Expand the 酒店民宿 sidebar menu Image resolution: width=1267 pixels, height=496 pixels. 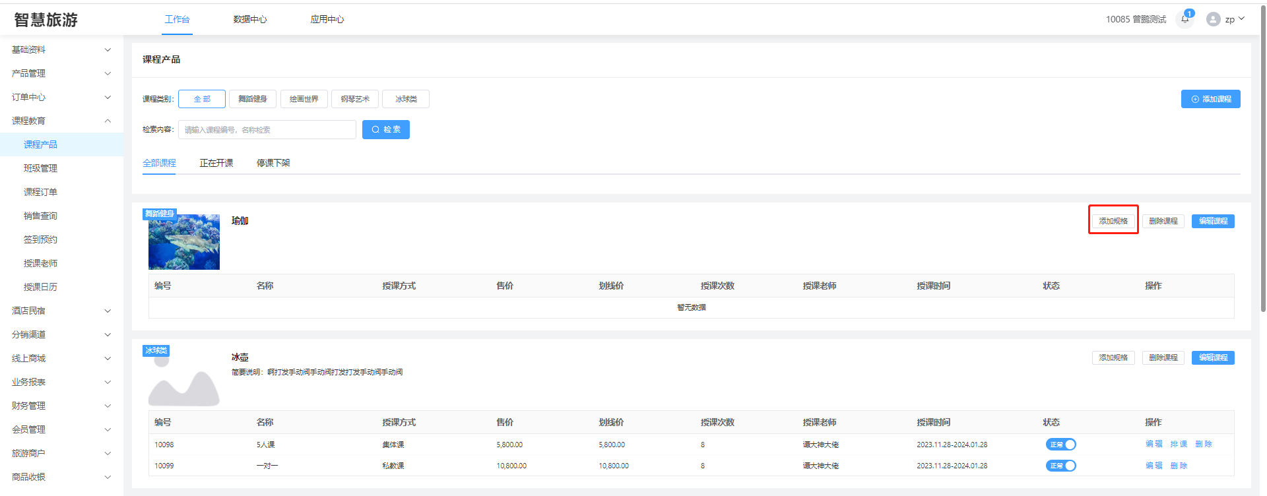click(61, 311)
